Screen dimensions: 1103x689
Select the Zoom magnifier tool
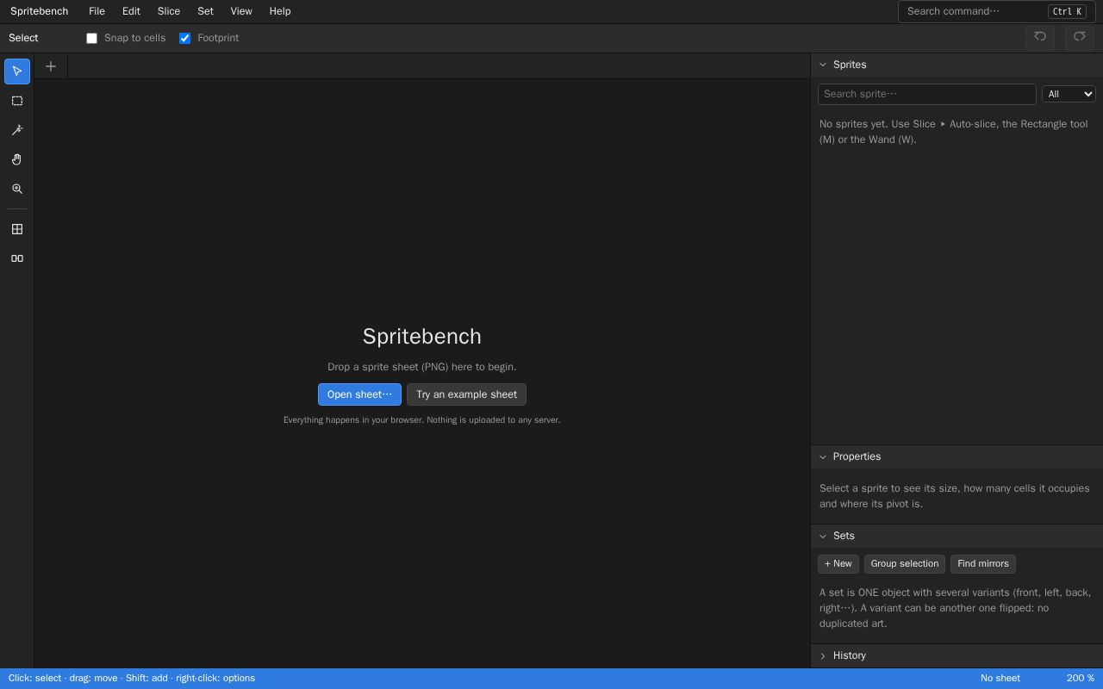click(17, 189)
